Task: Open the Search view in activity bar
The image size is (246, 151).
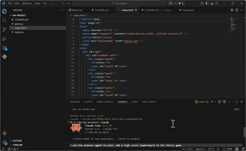Action: click(x=5, y=20)
